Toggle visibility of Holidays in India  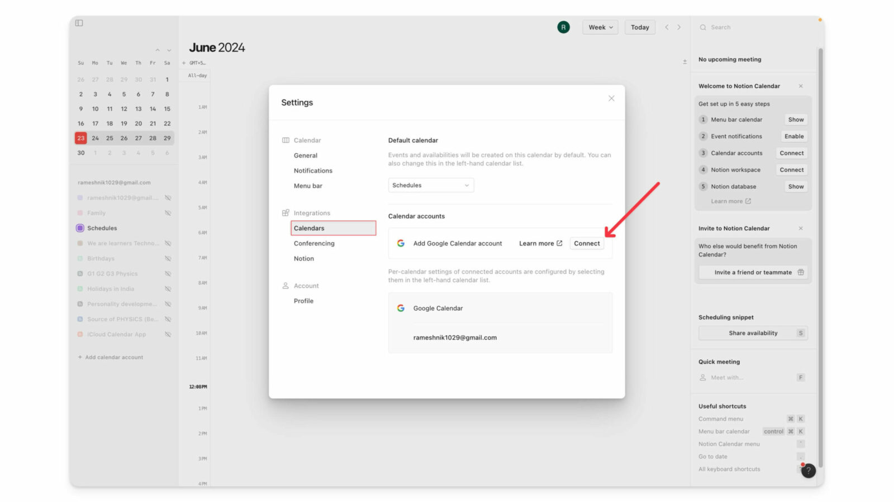[168, 289]
